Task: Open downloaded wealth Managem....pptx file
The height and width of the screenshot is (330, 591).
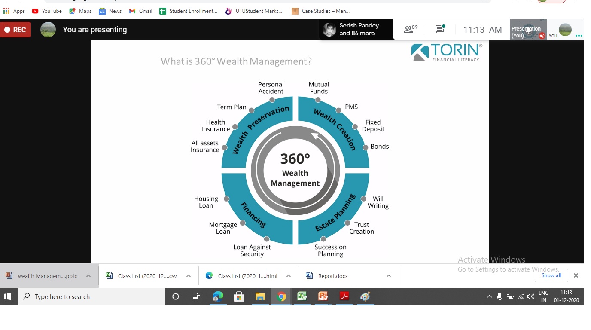Action: coord(42,276)
